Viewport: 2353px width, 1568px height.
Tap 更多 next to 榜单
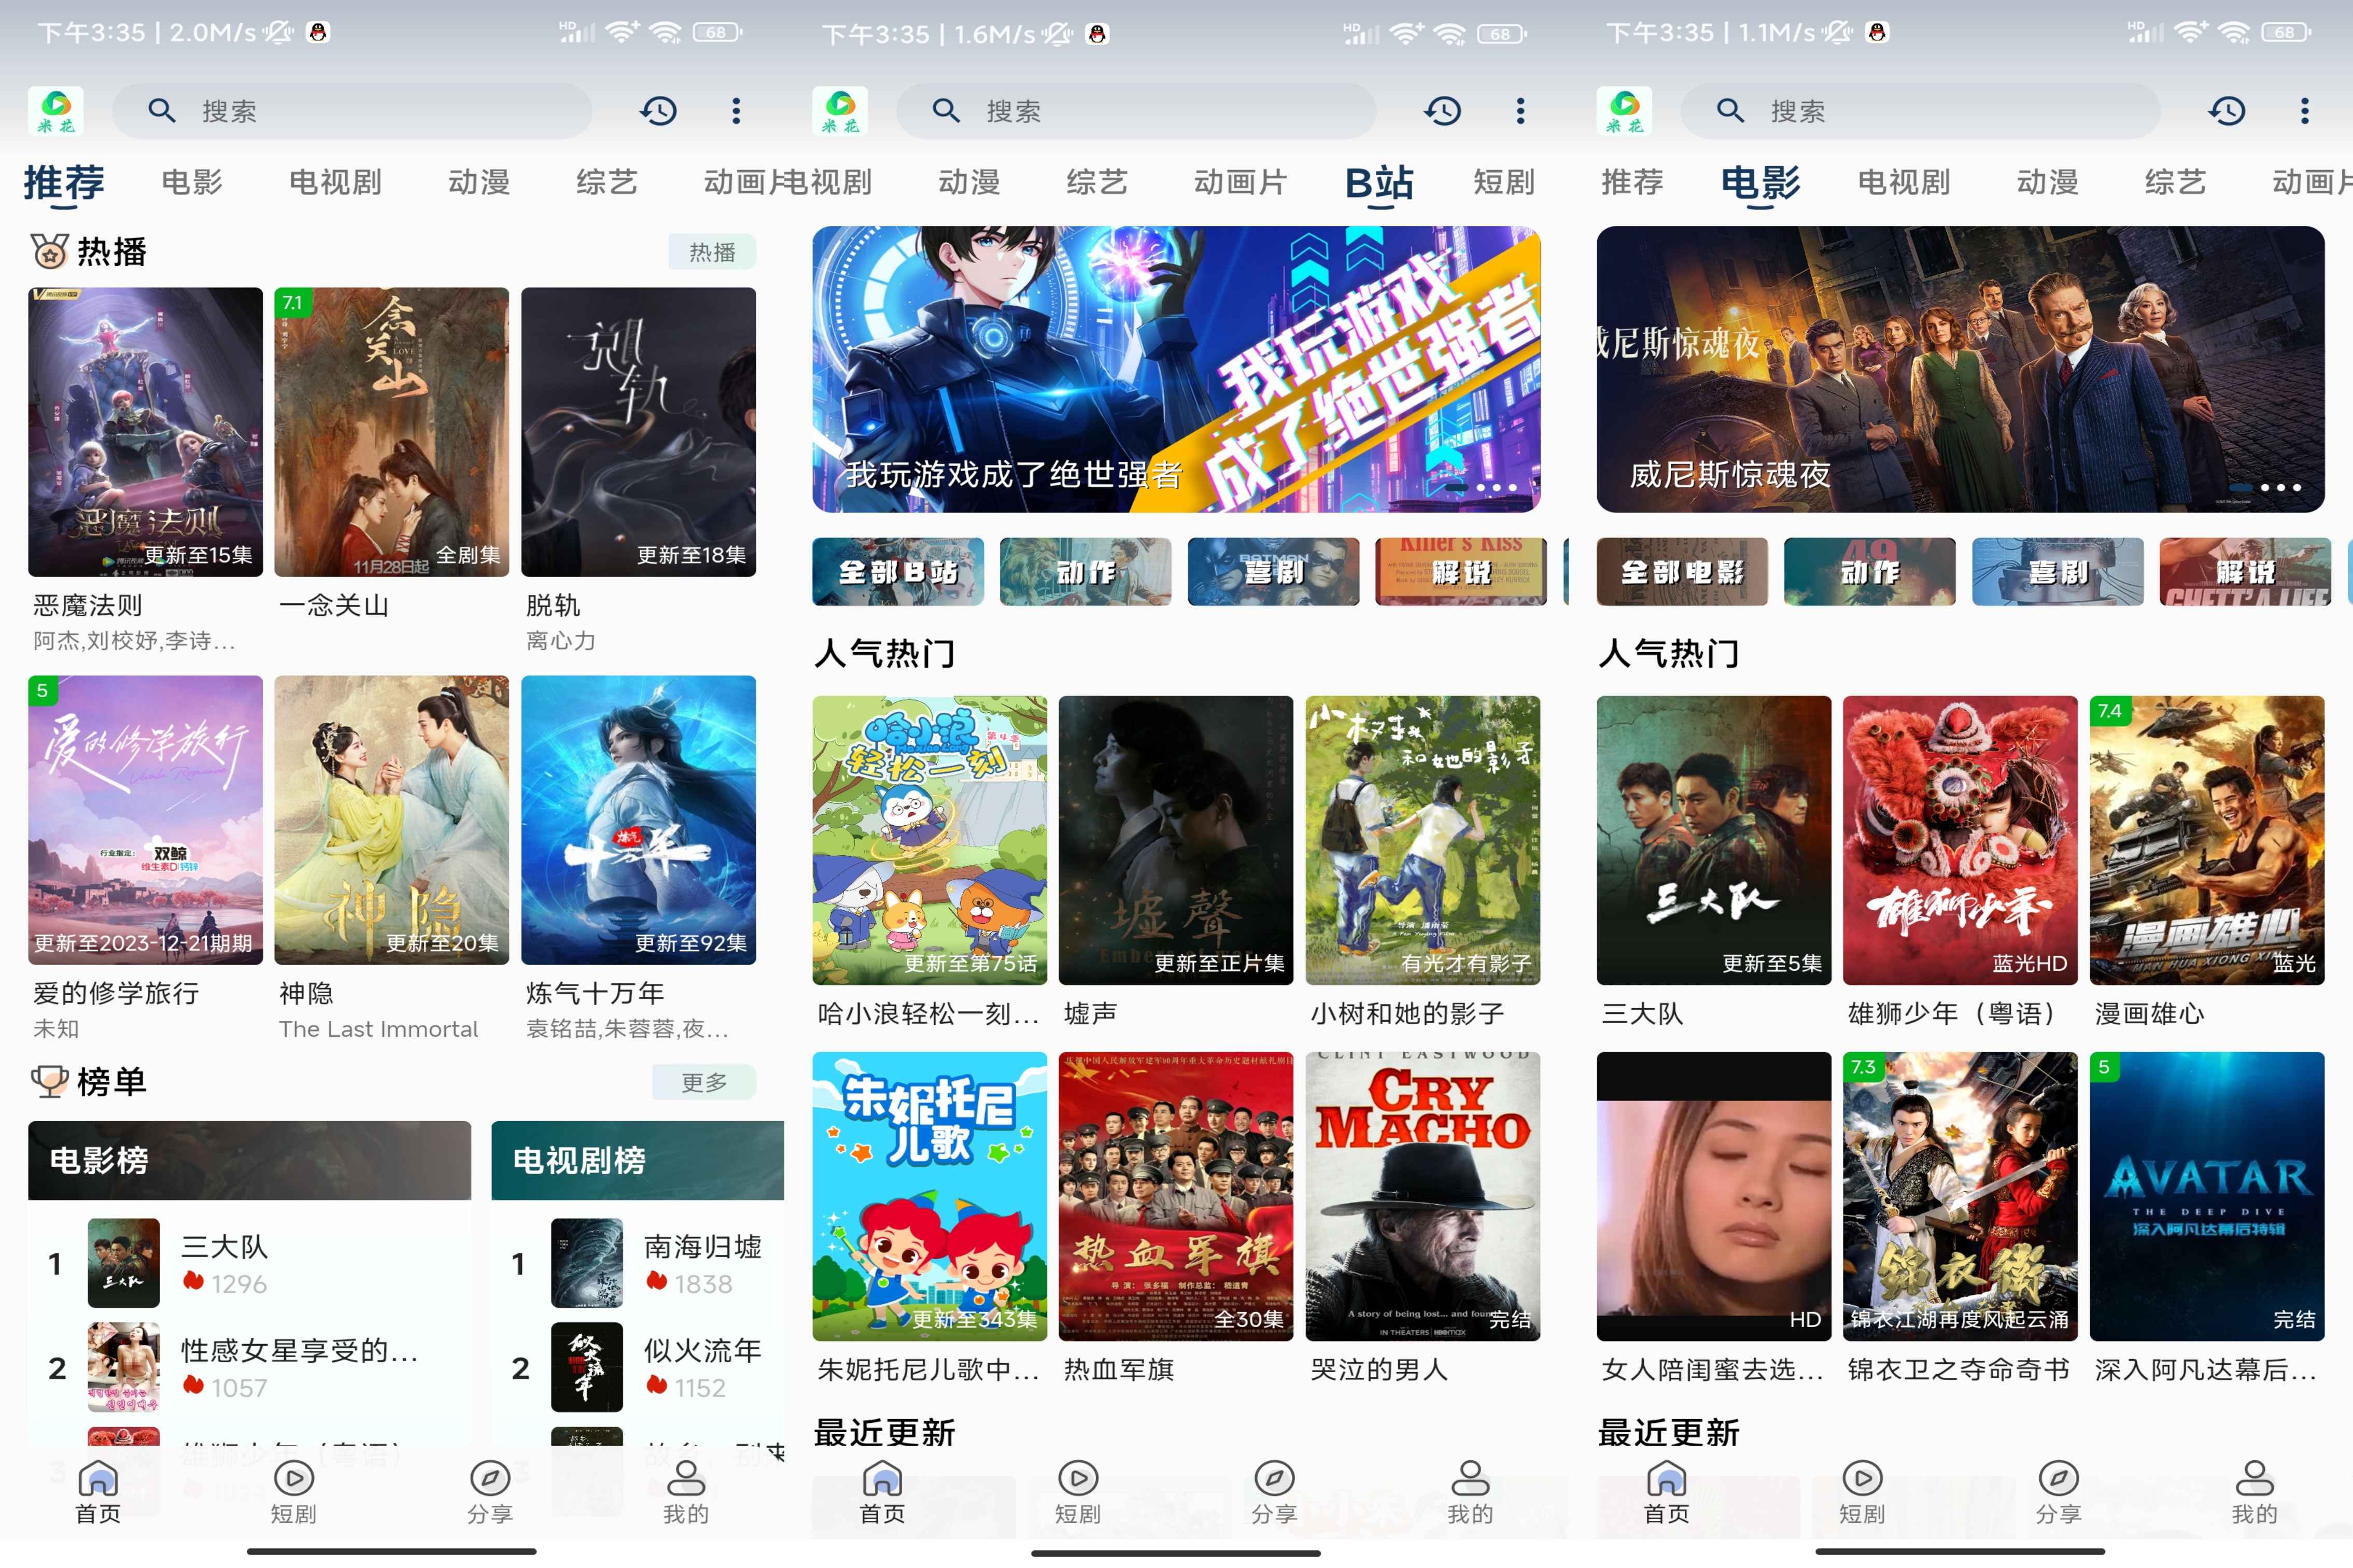tap(704, 1082)
